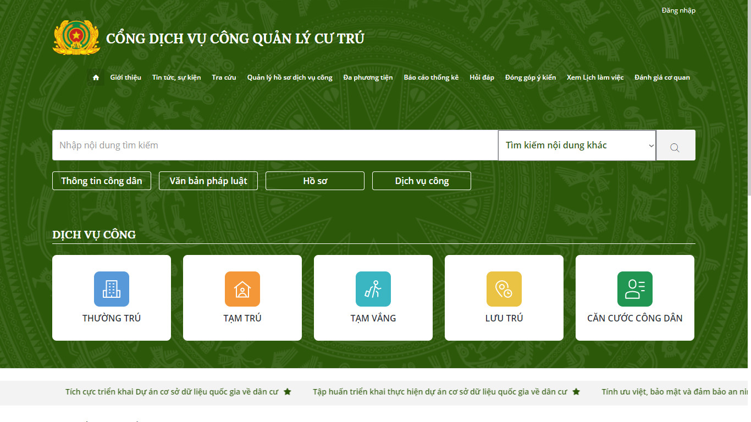Click the home icon in navigation bar

coord(96,77)
